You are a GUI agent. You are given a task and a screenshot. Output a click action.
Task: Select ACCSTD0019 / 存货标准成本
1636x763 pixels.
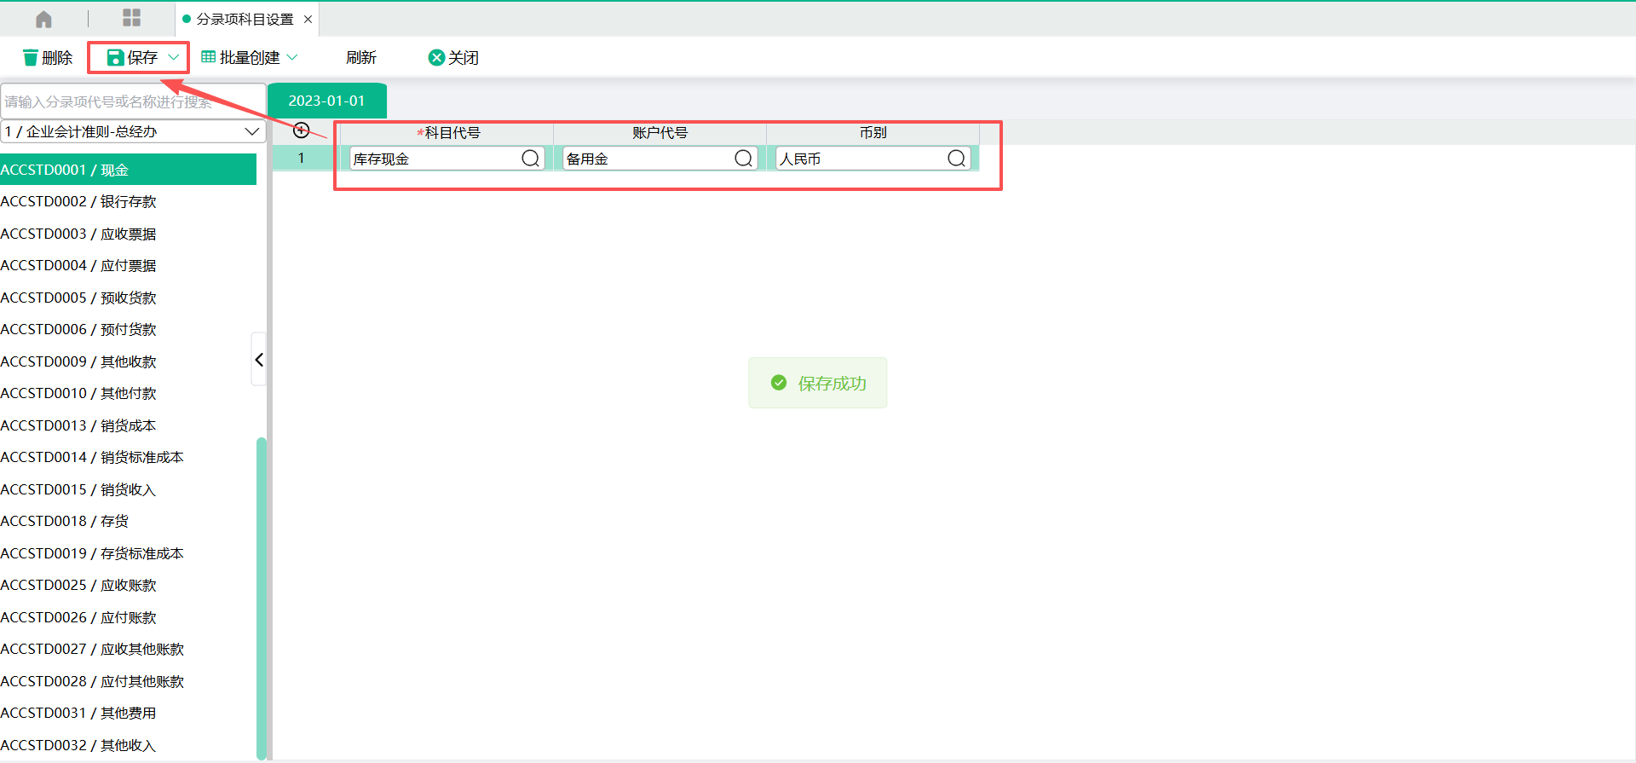(128, 553)
